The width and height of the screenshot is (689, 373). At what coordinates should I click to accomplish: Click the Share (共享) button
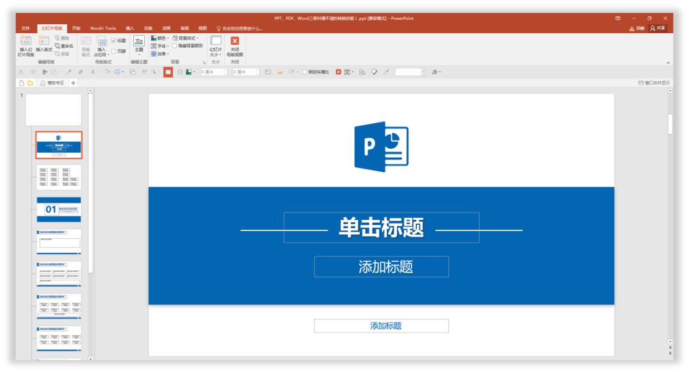pos(658,28)
